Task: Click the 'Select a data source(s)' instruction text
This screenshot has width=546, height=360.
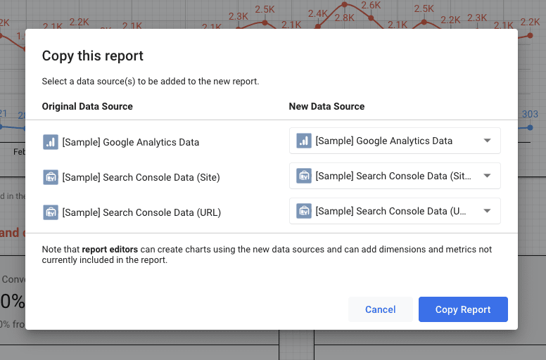Action: click(151, 82)
